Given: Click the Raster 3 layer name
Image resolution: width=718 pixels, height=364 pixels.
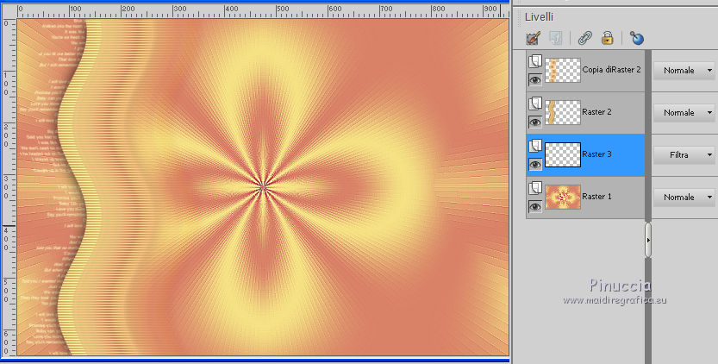Looking at the screenshot, I should 596,154.
